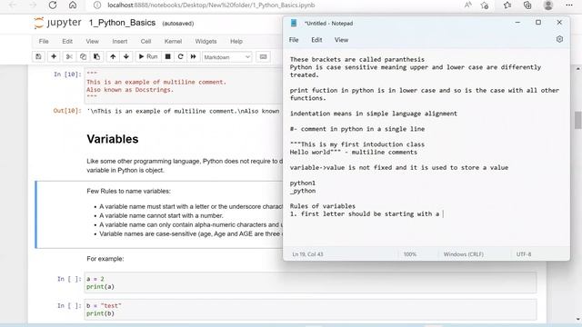Click 'Windows (CRLF)' in Notepad status bar
Screen dimensions: 582x327
463,254
